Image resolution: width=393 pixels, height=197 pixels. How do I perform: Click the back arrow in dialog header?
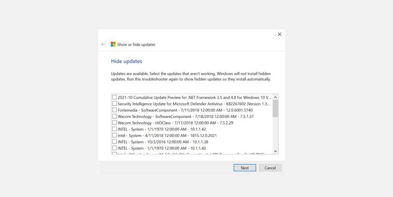click(x=103, y=44)
